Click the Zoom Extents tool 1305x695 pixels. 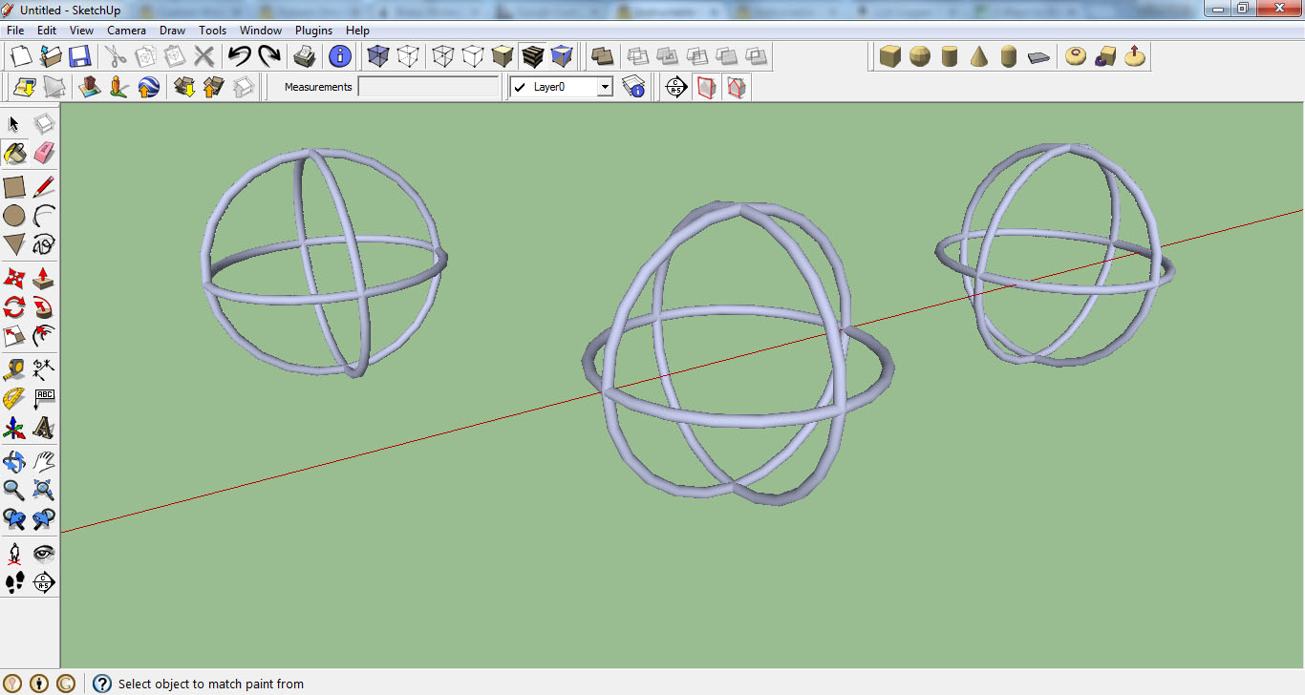coord(44,491)
